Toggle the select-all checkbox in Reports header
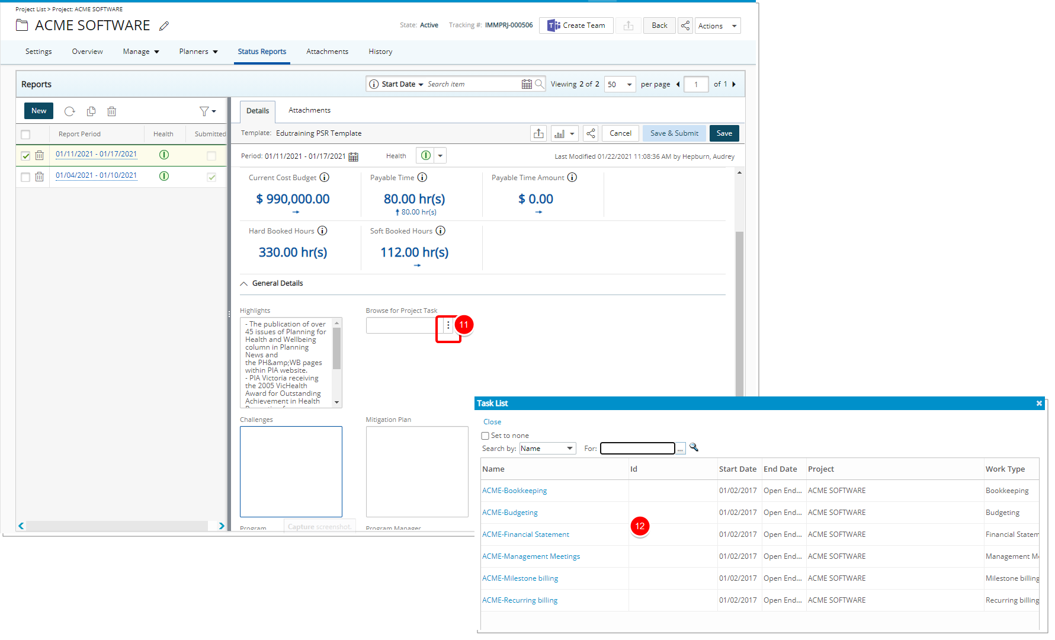 [25, 135]
